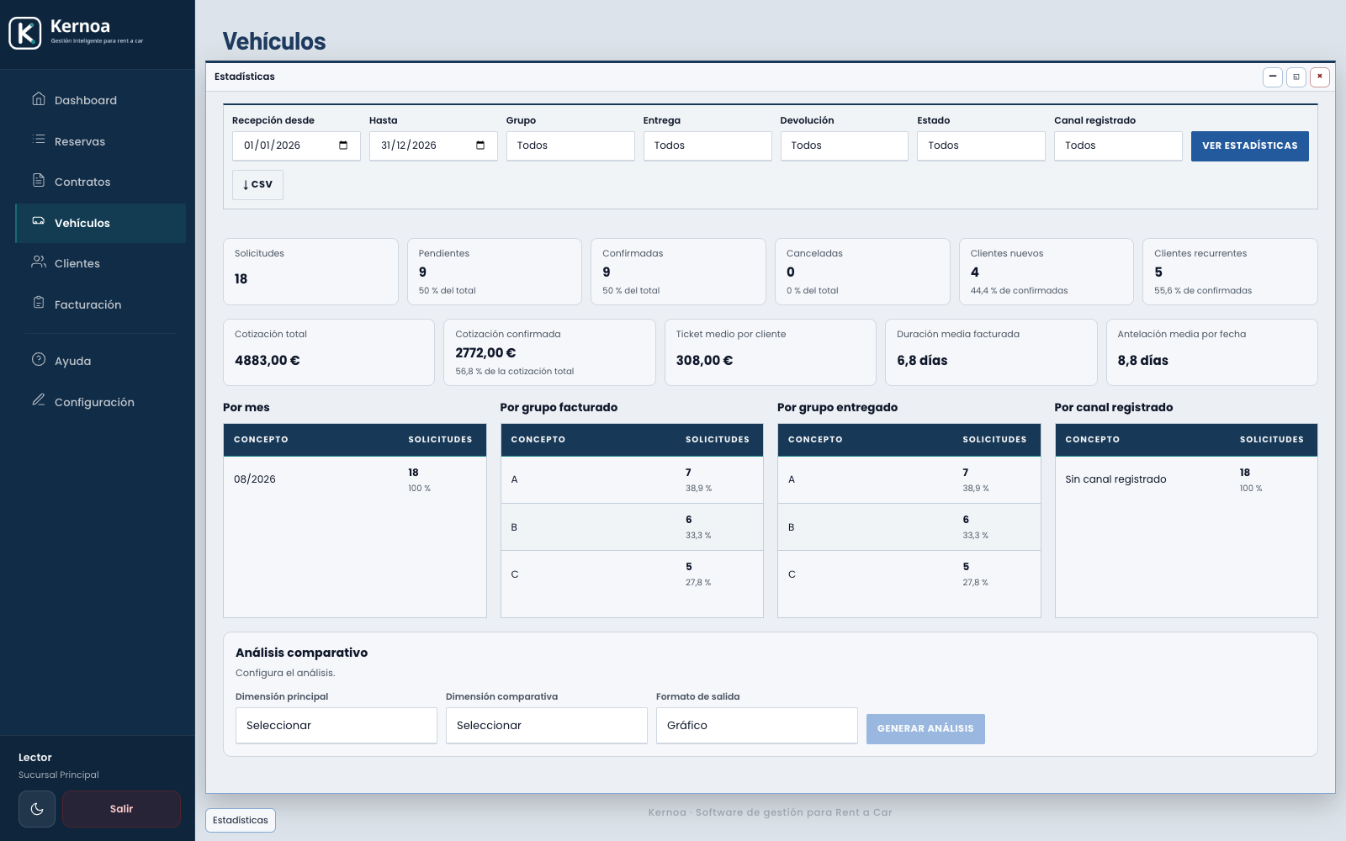The width and height of the screenshot is (1346, 841).
Task: Navigate to Facturación section
Action: coord(101,304)
